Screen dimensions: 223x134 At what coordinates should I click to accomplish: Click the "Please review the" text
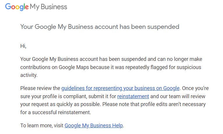40,88
